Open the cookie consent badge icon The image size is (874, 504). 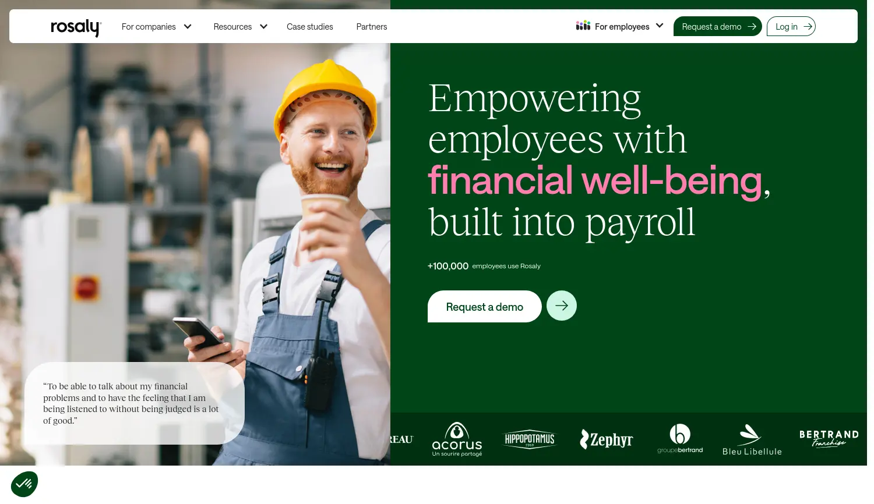pyautogui.click(x=24, y=484)
